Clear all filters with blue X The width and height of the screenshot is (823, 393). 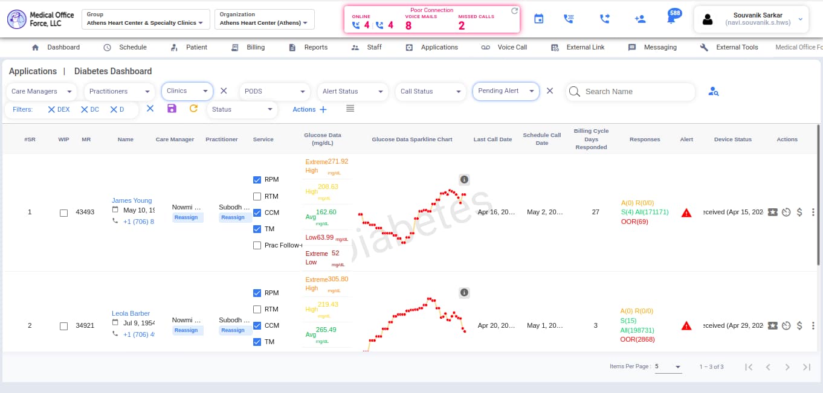point(150,109)
